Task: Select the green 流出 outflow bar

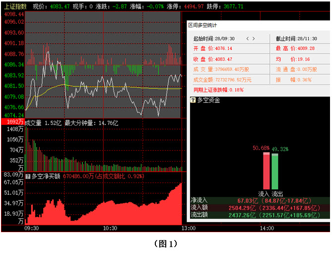Action: click(275, 171)
